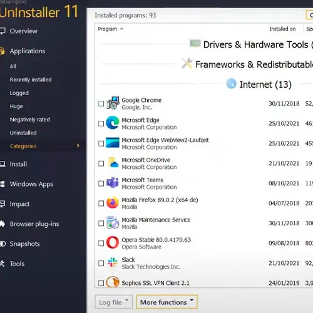Click the Mozilla Maintenance Service icon

click(x=113, y=223)
